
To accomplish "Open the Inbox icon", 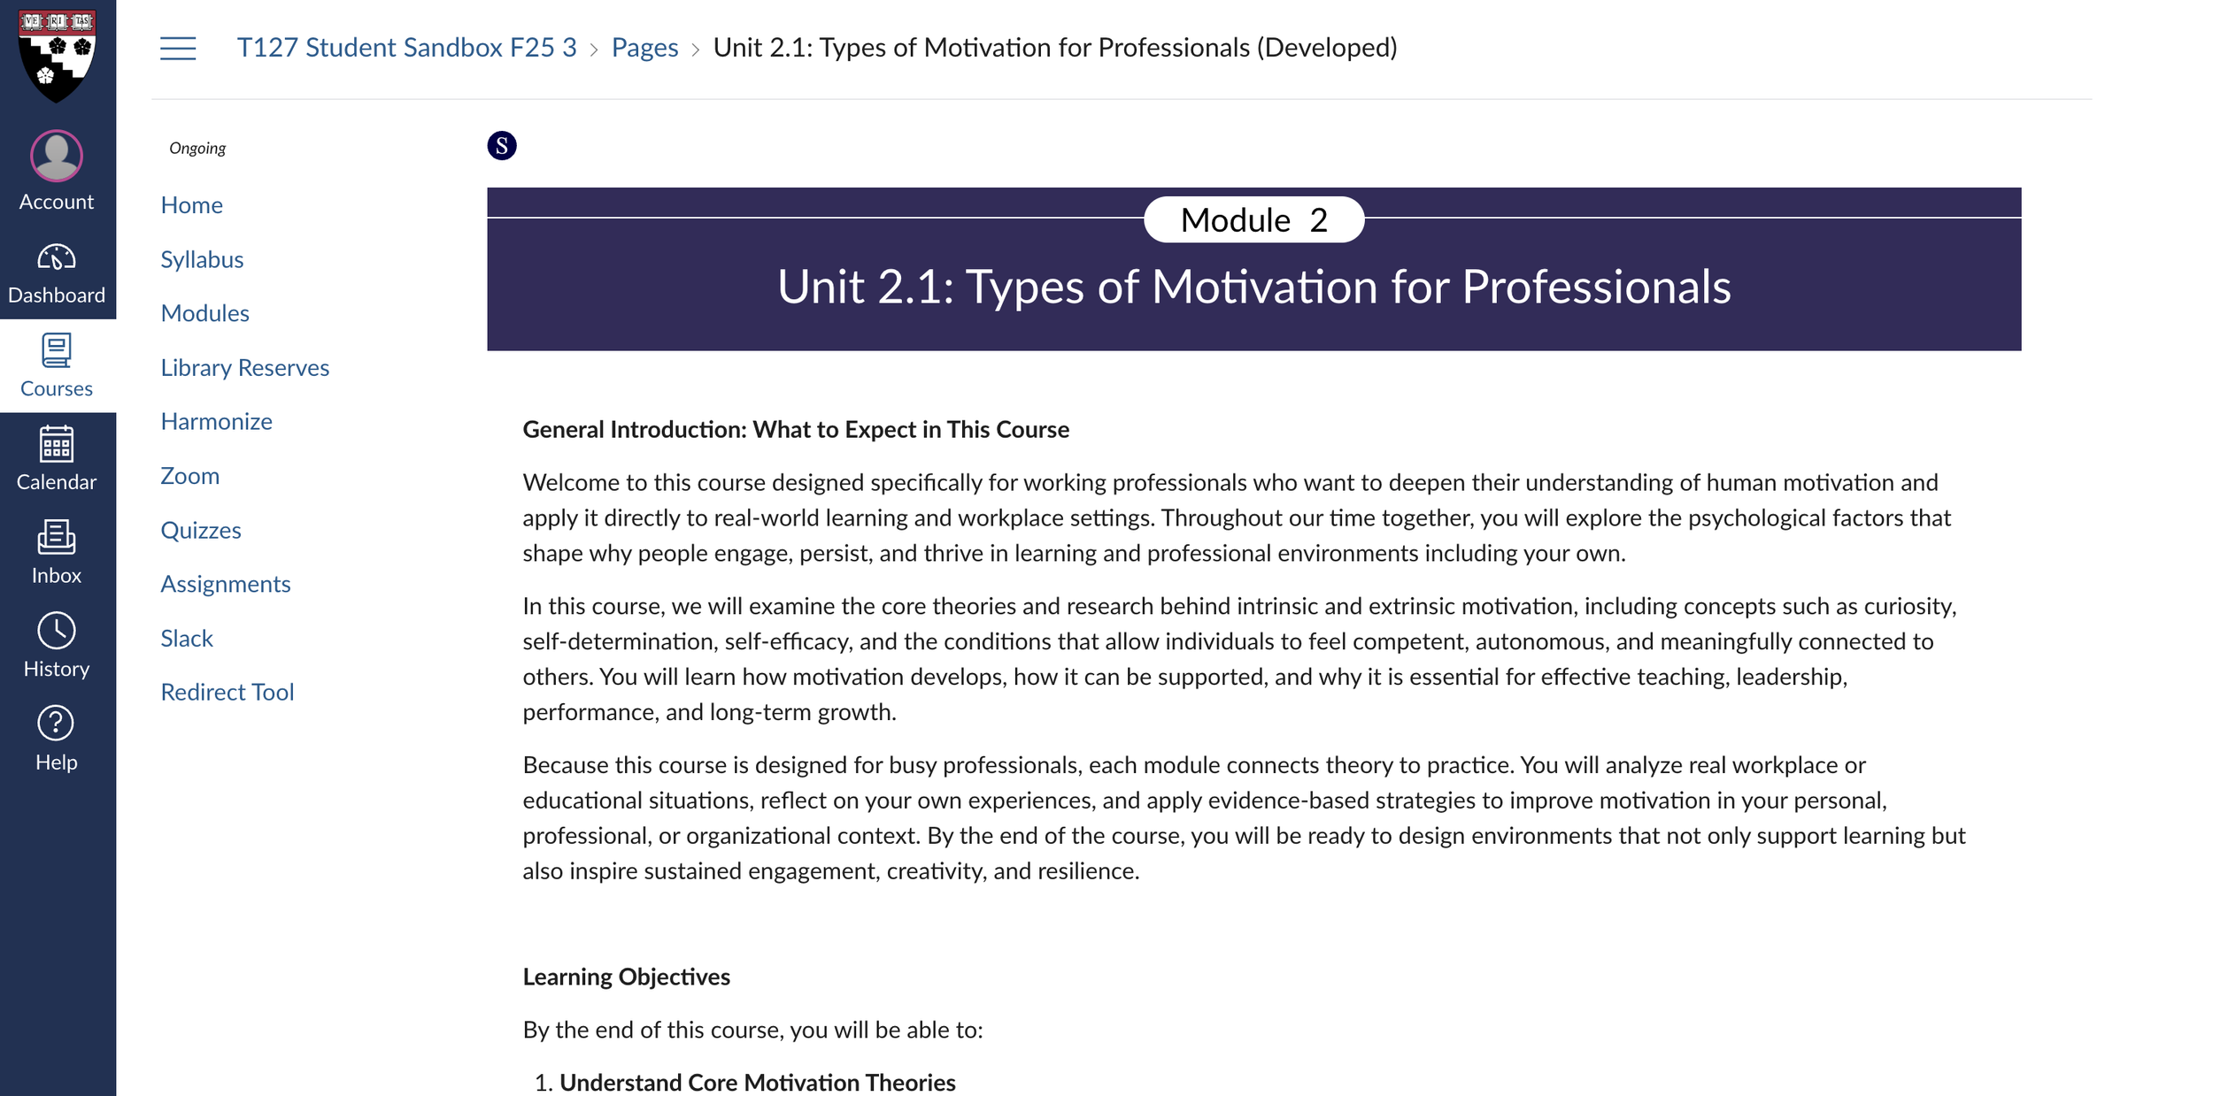I will [57, 537].
